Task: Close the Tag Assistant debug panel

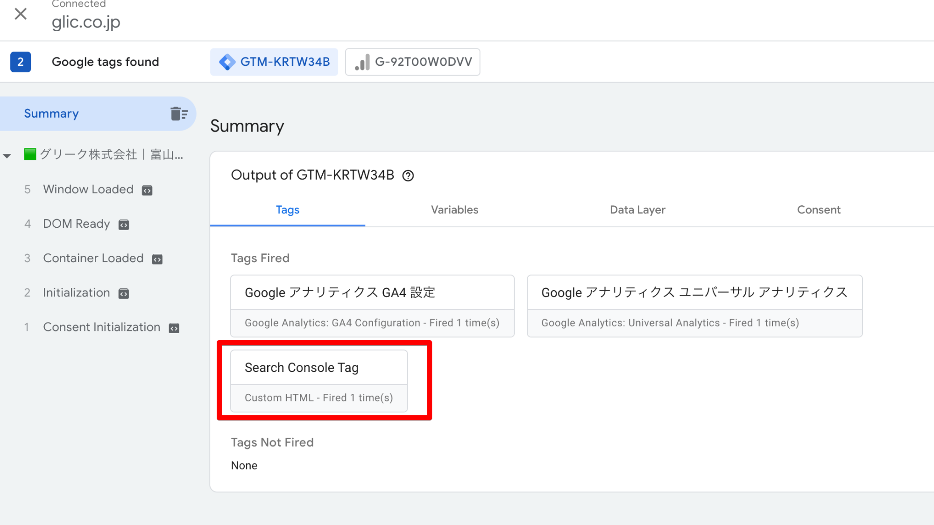Action: (x=21, y=14)
